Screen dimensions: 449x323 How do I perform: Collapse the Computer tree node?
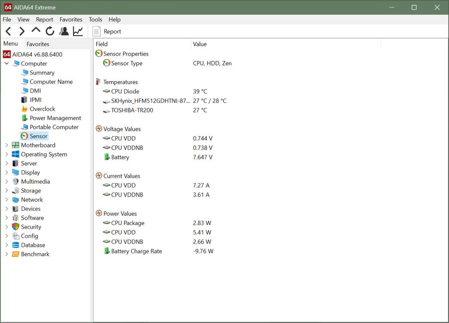[x=6, y=64]
